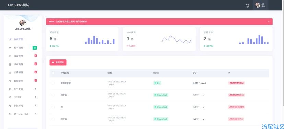Click the paper plane icon beside 后台首页
This screenshot has height=129, width=284.
tap(10, 39)
